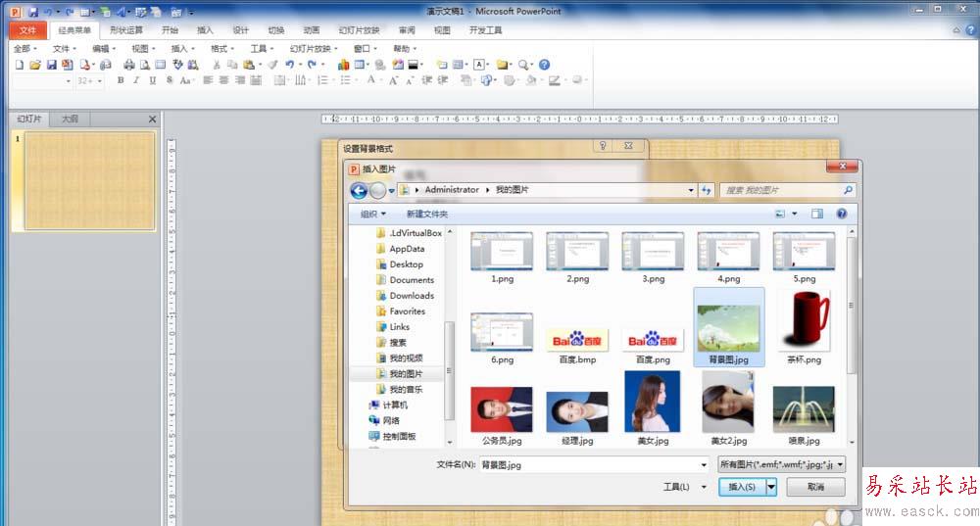
Task: Toggle Italic formatting in the toolbar
Action: coord(135,81)
